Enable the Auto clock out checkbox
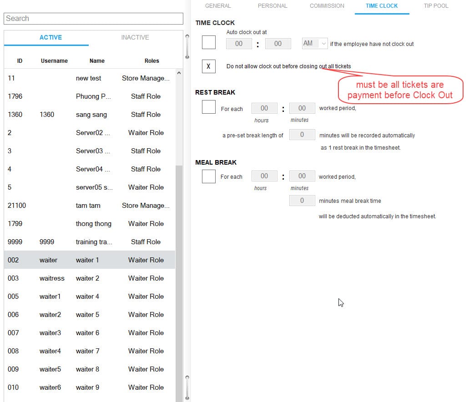This screenshot has width=469, height=402. 209,42
